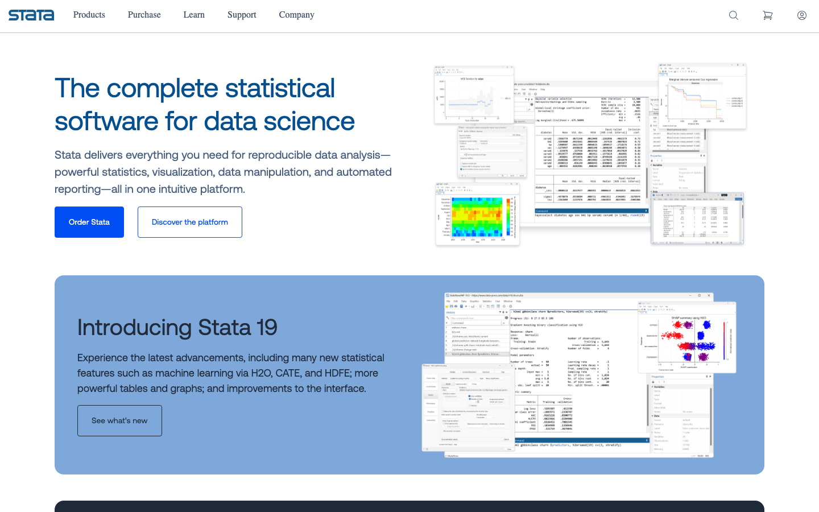Open the Company menu
This screenshot has width=819, height=512.
coord(296,15)
